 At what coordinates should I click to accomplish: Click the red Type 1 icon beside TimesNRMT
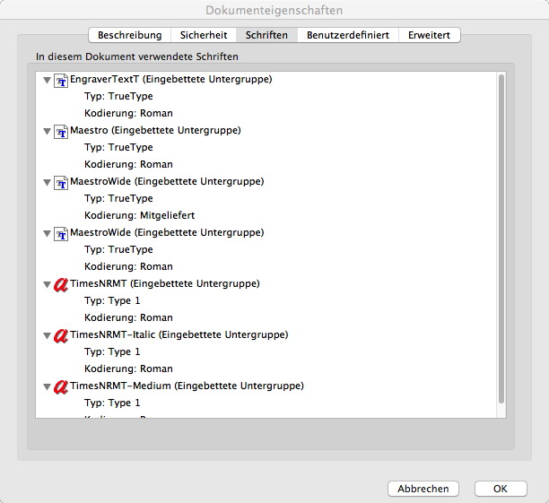tap(61, 285)
